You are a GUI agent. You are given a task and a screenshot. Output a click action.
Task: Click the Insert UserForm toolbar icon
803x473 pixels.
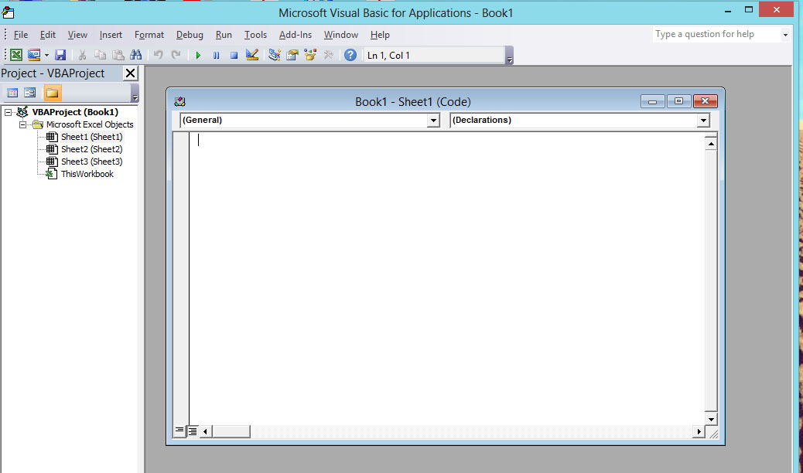coord(34,56)
